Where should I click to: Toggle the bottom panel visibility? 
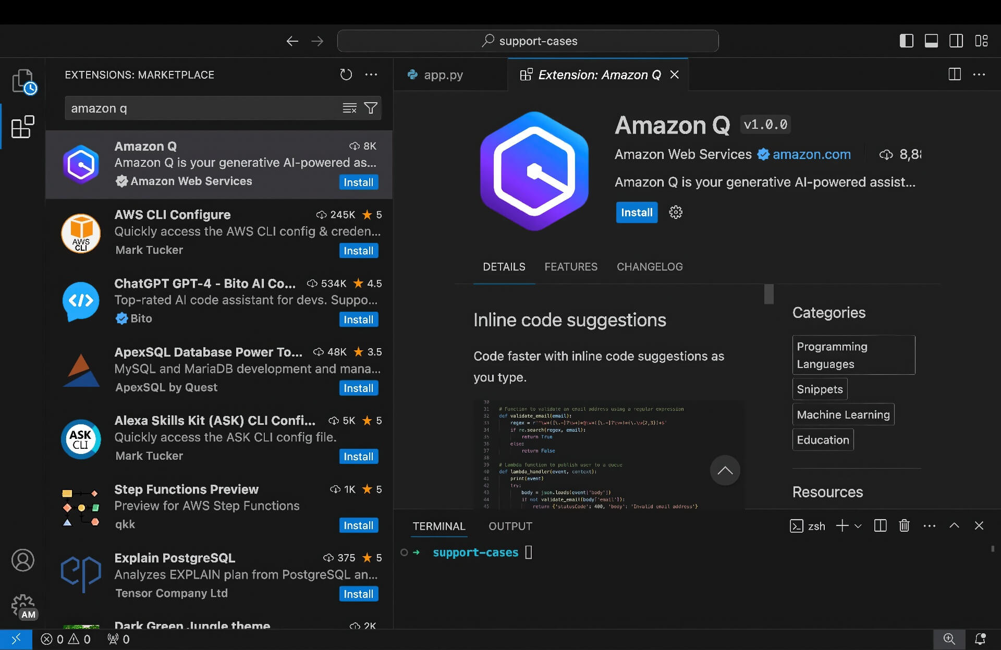[931, 41]
